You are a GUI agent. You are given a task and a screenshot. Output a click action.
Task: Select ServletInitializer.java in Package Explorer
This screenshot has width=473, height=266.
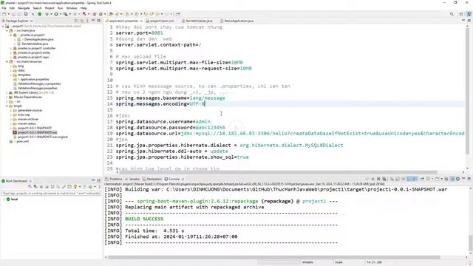(x=35, y=44)
